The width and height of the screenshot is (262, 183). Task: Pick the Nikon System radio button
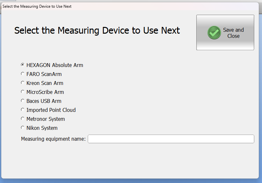(22, 128)
